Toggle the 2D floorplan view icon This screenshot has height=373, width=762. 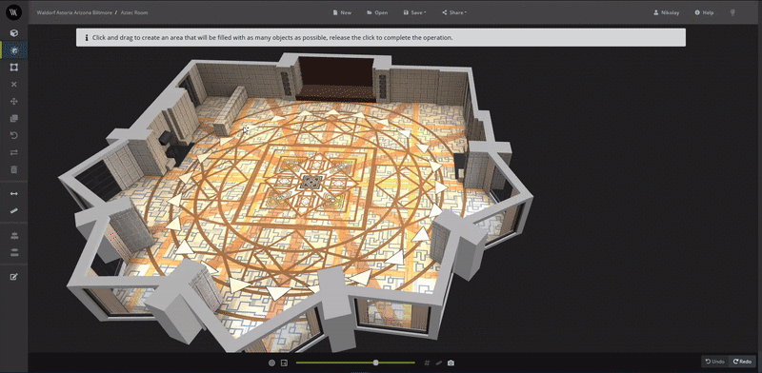[284, 363]
